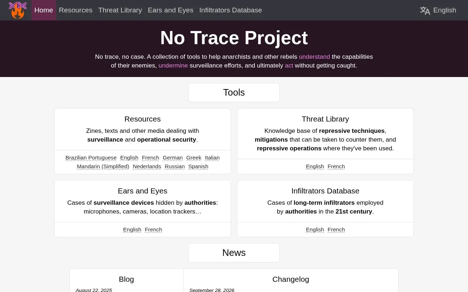
Task: Choose English under Ears and Eyes card
Action: point(132,230)
